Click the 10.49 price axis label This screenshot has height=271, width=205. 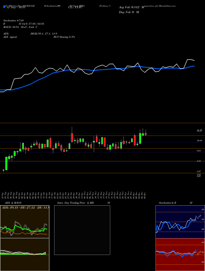(200, 141)
